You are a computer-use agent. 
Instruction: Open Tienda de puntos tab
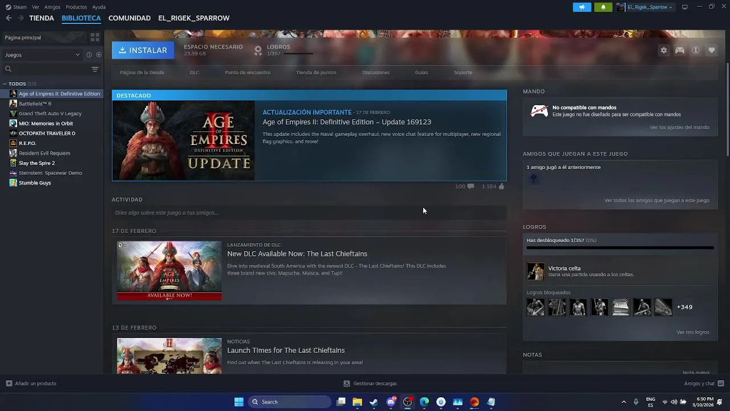tap(316, 72)
